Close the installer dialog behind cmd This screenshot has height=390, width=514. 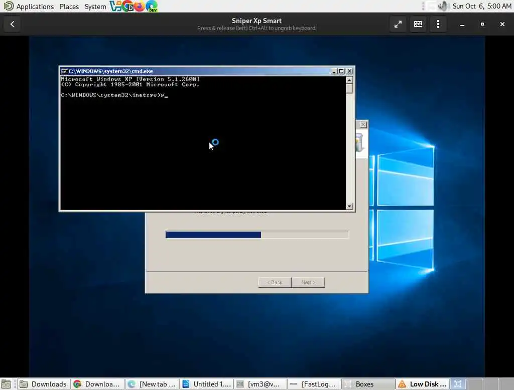363,125
